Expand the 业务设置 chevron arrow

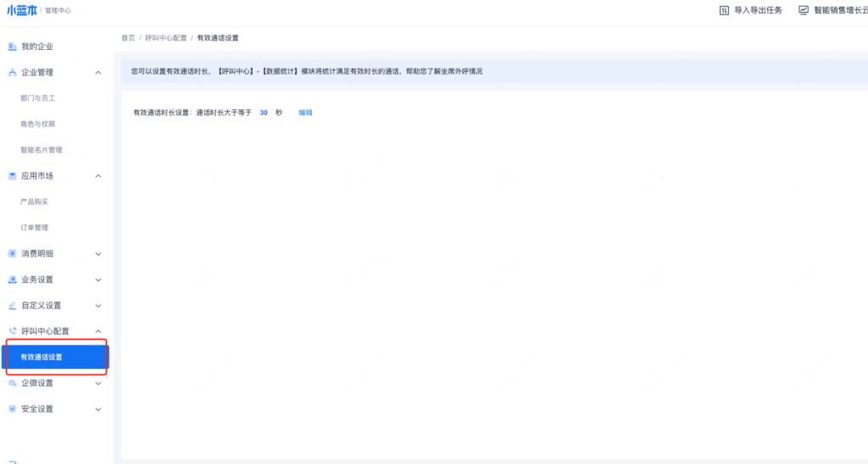coord(98,279)
